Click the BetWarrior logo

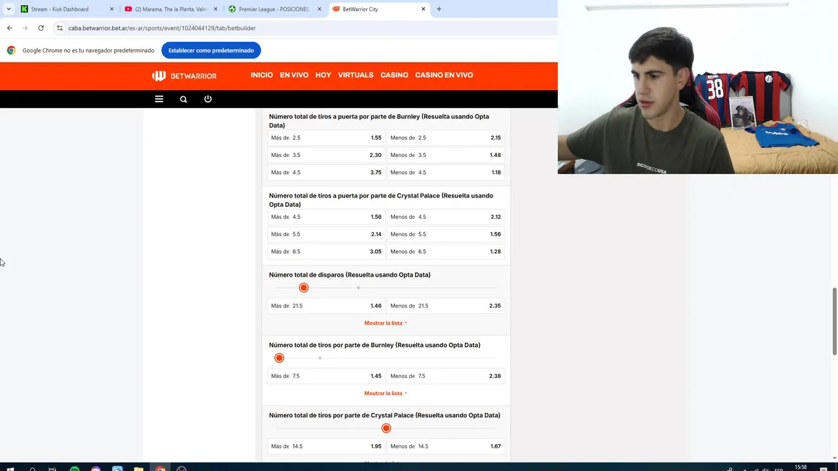pyautogui.click(x=185, y=76)
